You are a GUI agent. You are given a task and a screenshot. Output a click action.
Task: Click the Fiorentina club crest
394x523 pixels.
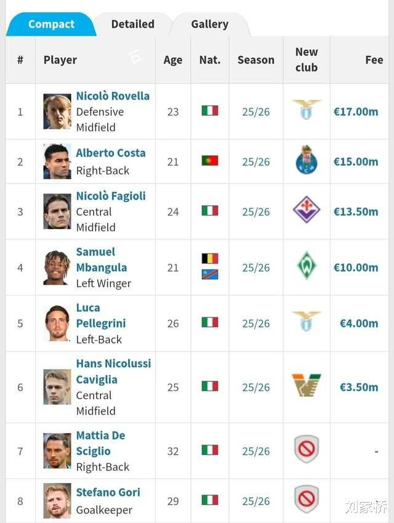tap(307, 209)
